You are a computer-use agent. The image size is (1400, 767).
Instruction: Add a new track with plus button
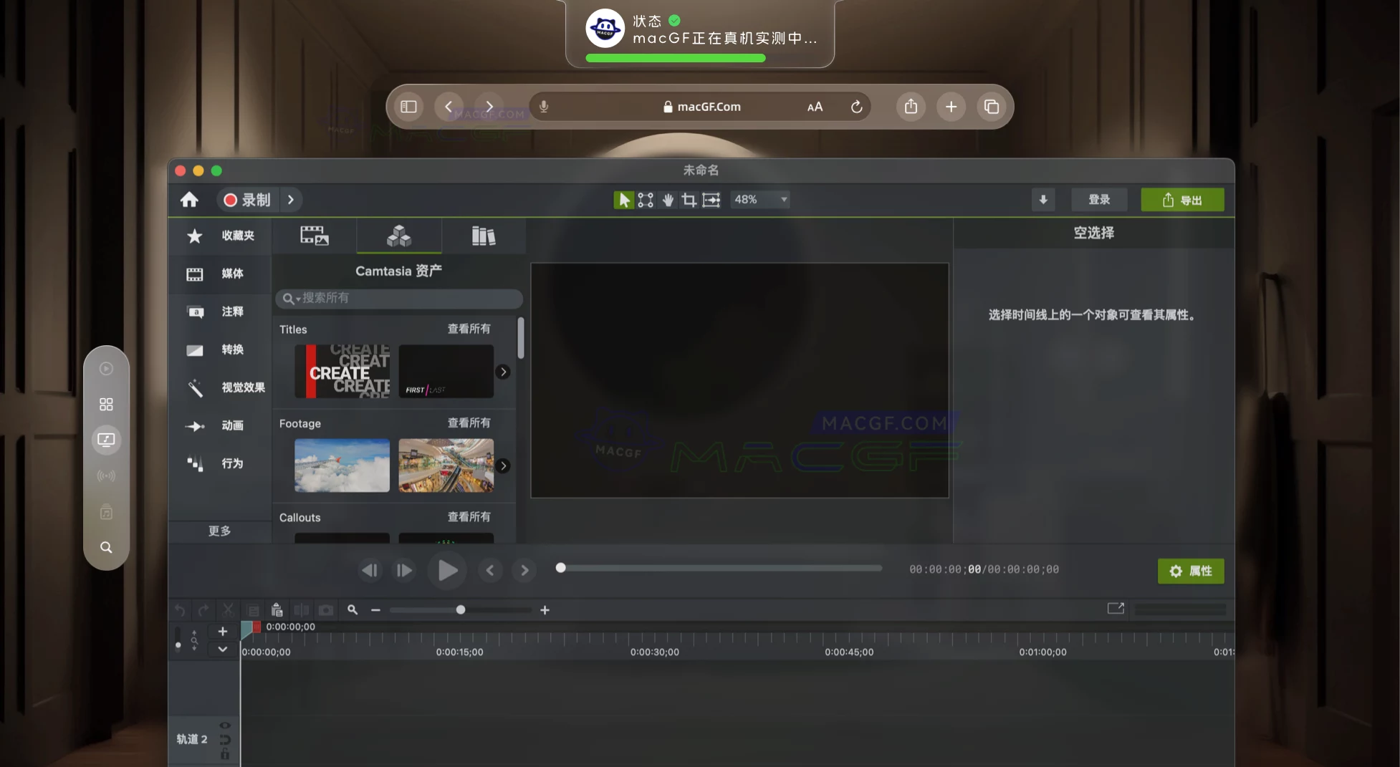tap(223, 632)
